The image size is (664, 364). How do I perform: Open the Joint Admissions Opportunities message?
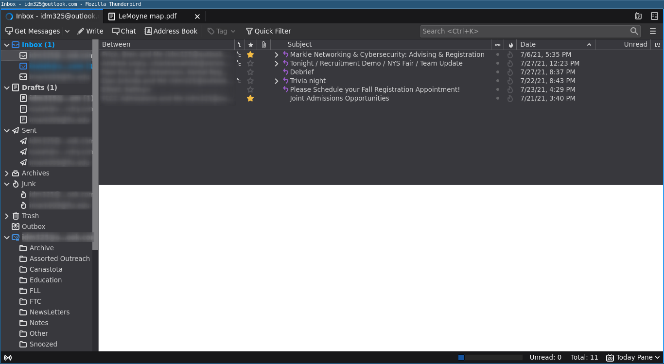(x=339, y=98)
